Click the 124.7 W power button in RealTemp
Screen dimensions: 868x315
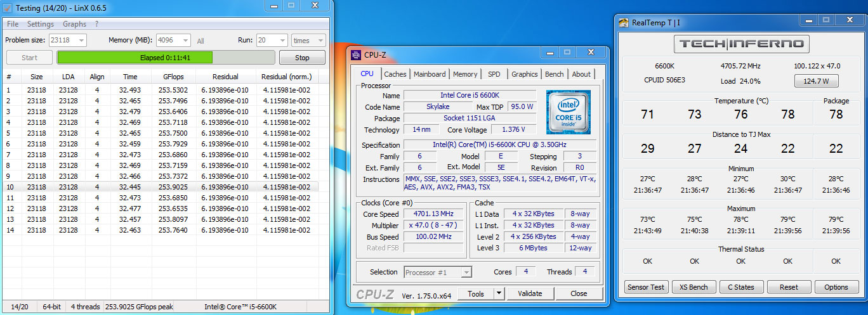816,81
